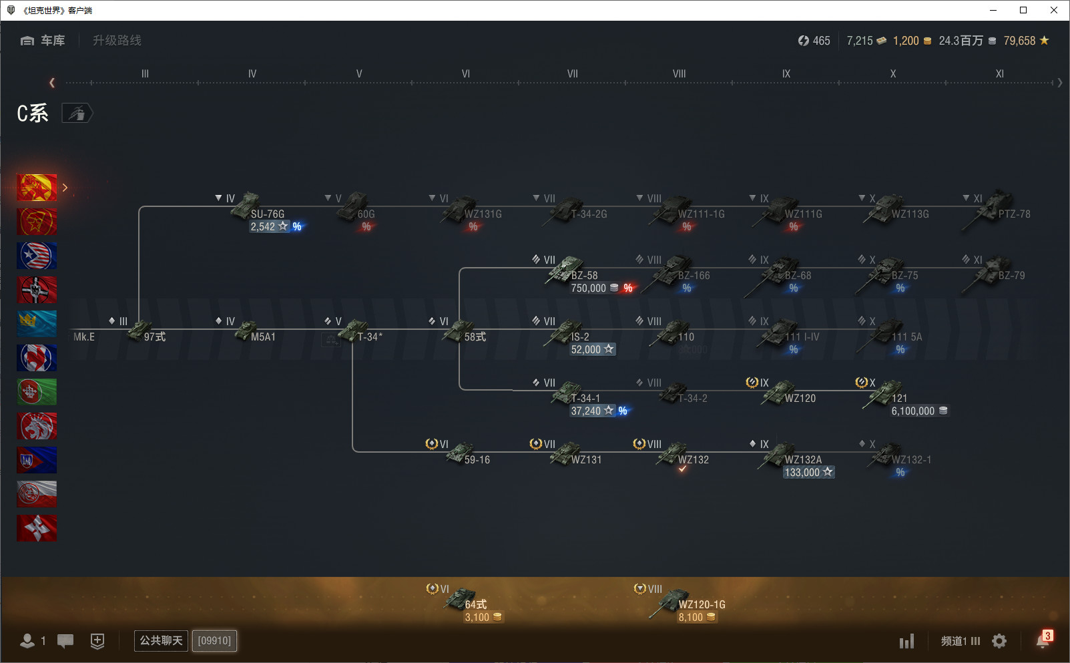Click the shield-plus icon in bottom bar

tap(97, 641)
